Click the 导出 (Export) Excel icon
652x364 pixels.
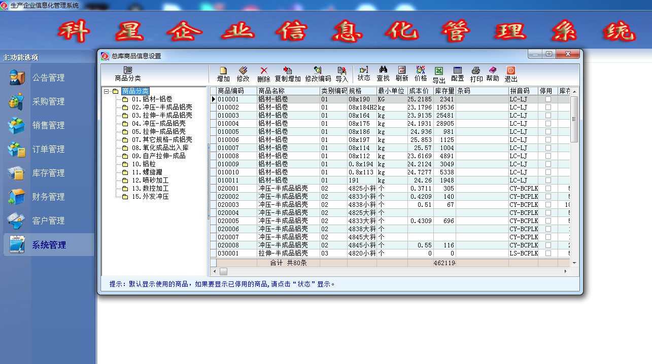point(439,75)
